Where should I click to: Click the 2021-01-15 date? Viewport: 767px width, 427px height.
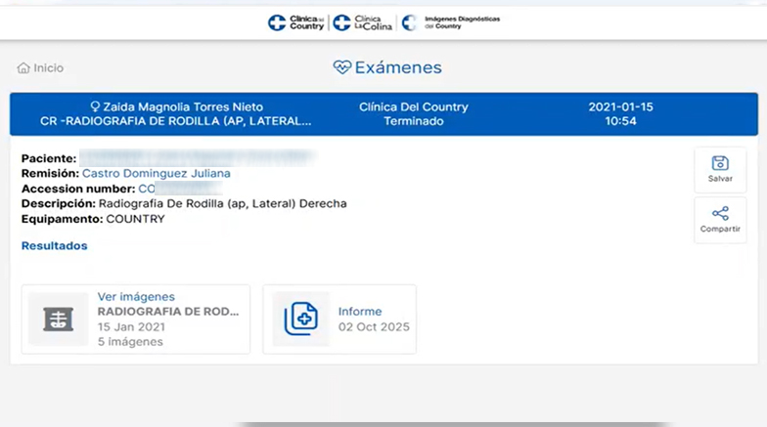tap(620, 107)
